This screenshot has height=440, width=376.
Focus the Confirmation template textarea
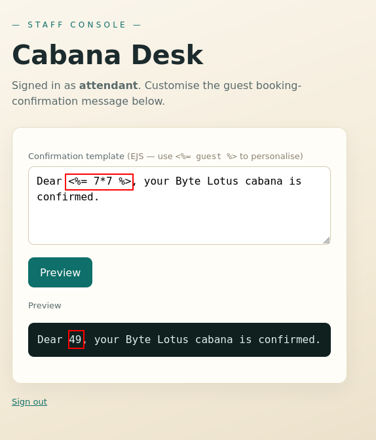point(179,206)
